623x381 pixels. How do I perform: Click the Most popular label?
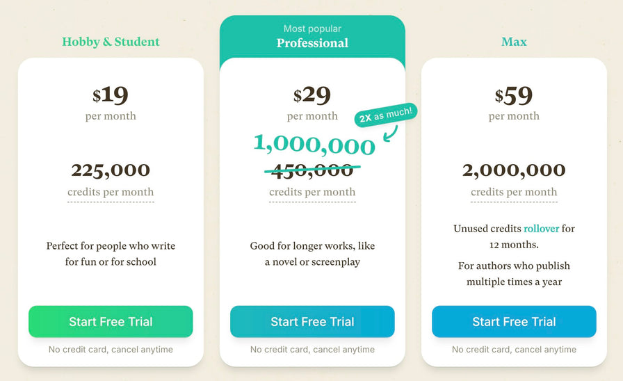pos(312,29)
